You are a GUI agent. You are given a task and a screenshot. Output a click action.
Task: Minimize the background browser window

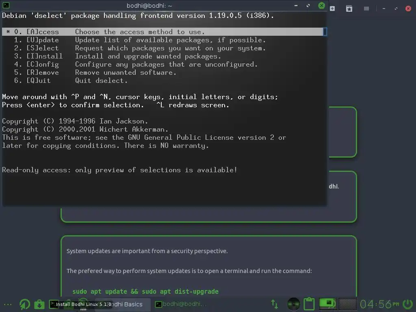[x=383, y=9]
